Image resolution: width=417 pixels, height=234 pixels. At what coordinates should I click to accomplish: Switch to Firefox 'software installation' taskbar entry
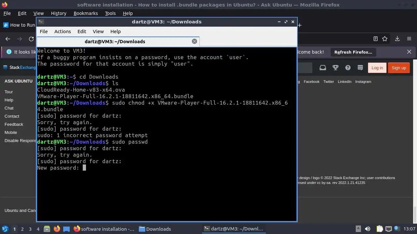(x=104, y=229)
